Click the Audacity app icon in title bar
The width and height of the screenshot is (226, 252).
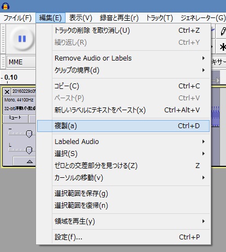(x=5, y=6)
